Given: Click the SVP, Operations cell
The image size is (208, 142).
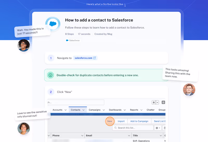Looking at the screenshot, I should [141, 141].
